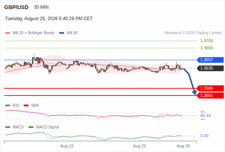Toggle the MACD Signal legend label
Viewport: 225px width, 152px height.
pyautogui.click(x=48, y=127)
